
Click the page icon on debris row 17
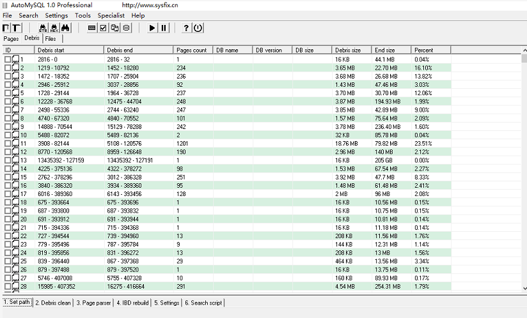[15, 194]
